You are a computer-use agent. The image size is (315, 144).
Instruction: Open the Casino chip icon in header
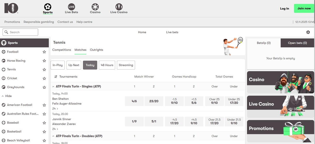click(95, 7)
